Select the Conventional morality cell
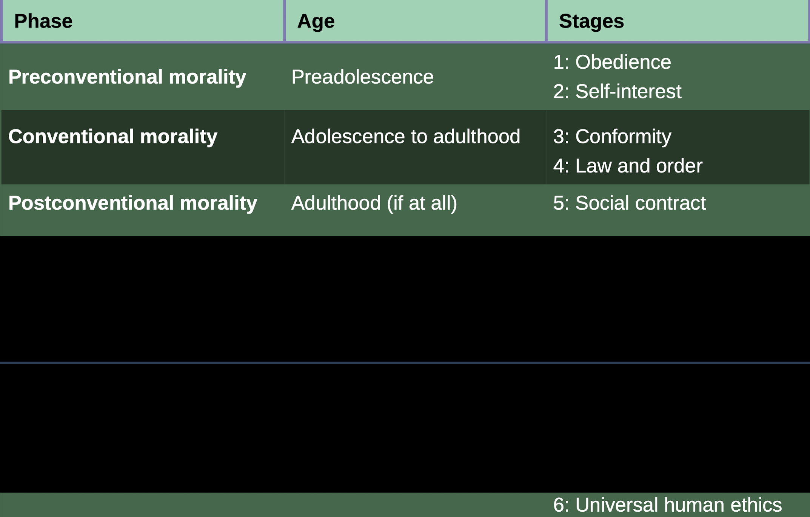The image size is (810, 517). point(113,136)
